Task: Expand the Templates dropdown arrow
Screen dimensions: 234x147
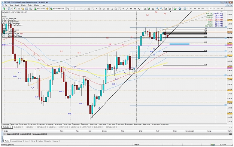Action: point(187,9)
